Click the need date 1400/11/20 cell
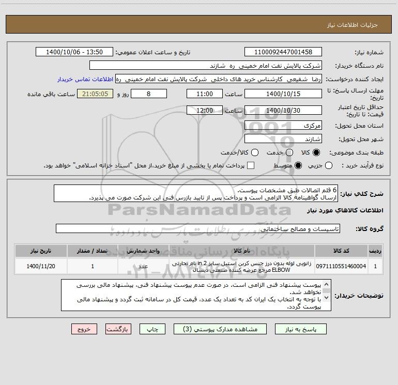 (41, 266)
